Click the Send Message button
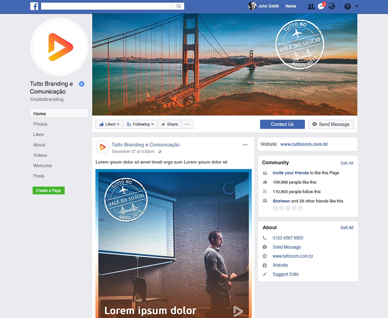The image size is (388, 318). (x=331, y=124)
